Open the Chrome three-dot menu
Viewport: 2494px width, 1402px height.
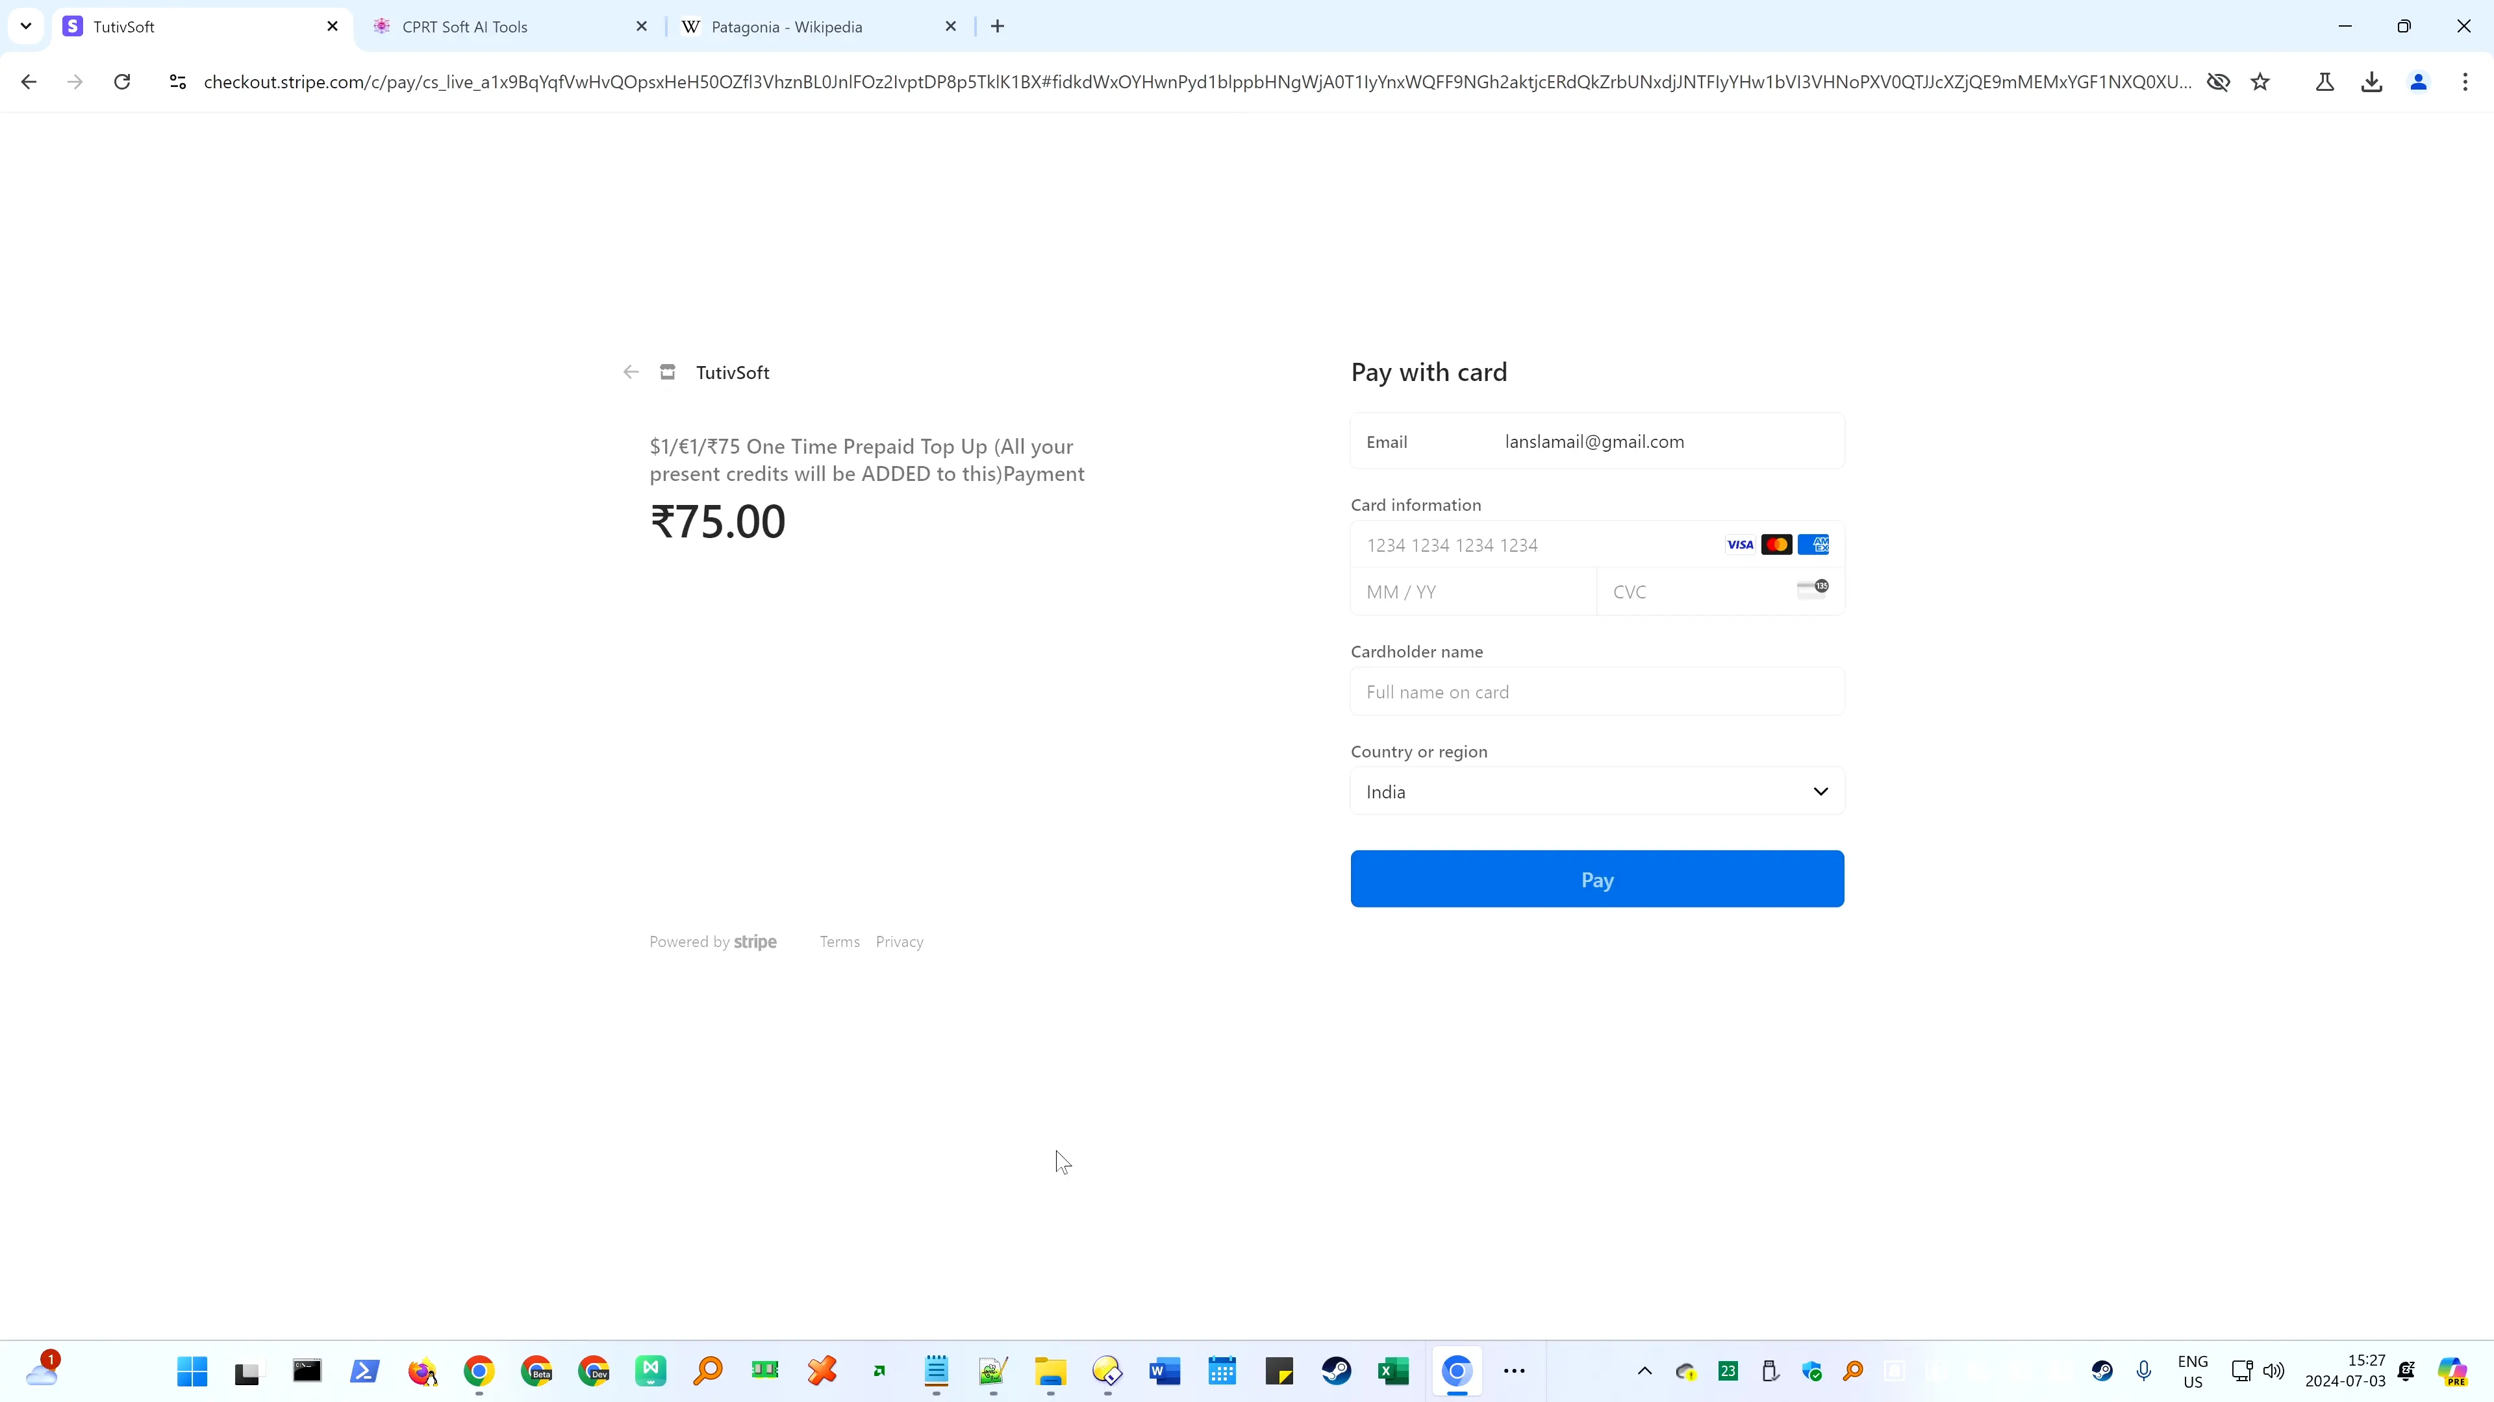pyautogui.click(x=2465, y=82)
